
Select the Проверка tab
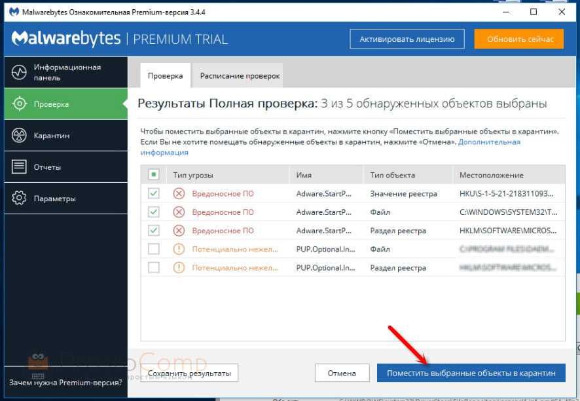click(165, 76)
